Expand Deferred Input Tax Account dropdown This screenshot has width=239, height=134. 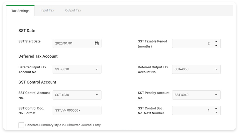point(97,69)
